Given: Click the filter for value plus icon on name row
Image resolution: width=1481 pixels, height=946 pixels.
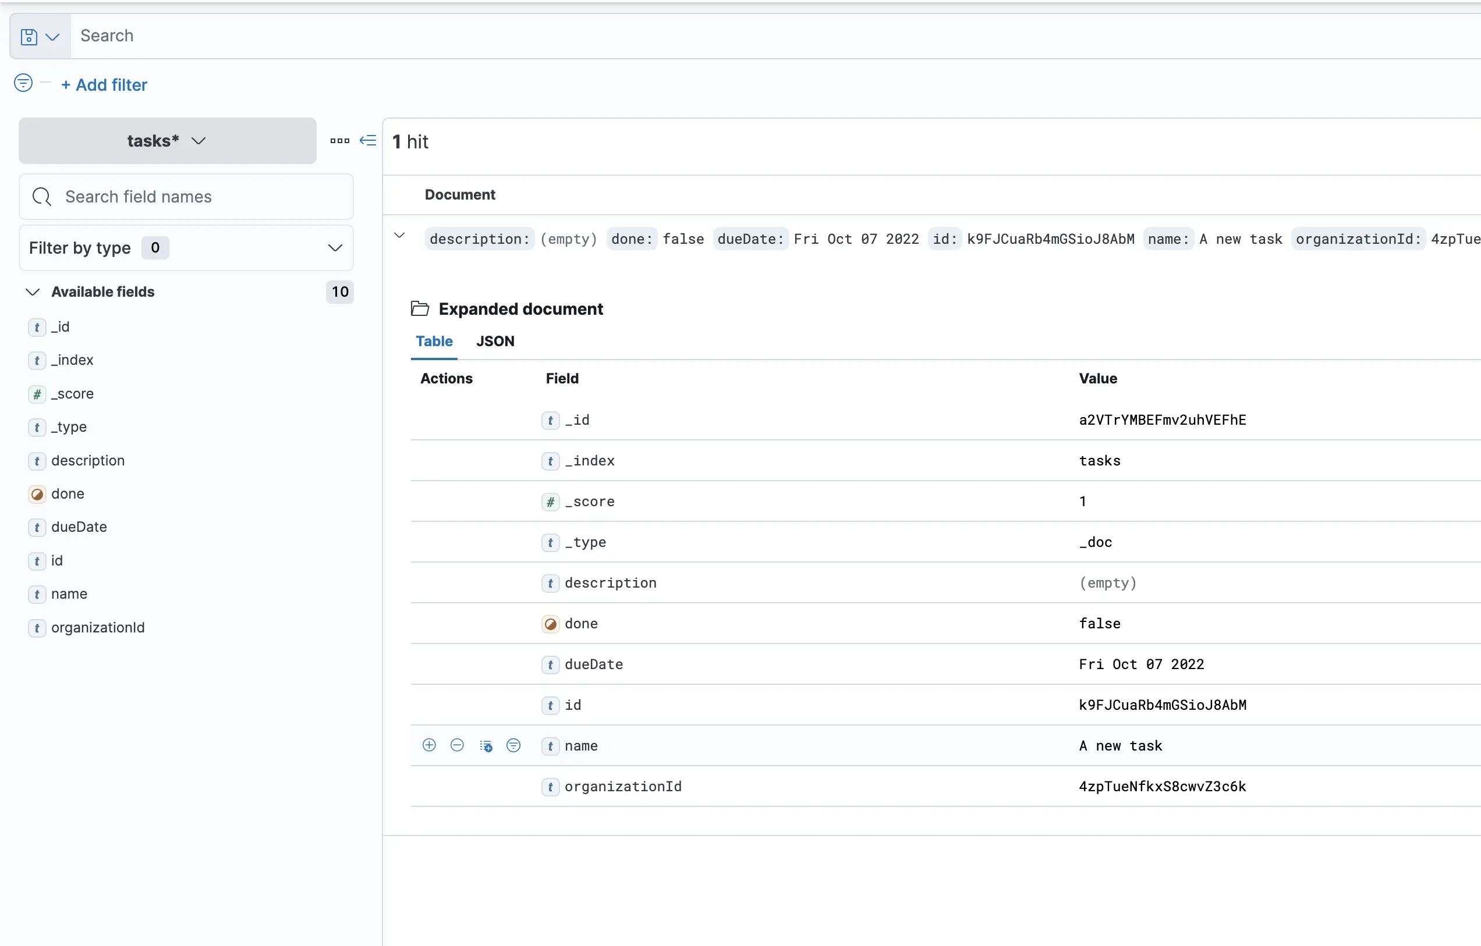Looking at the screenshot, I should click(x=429, y=745).
